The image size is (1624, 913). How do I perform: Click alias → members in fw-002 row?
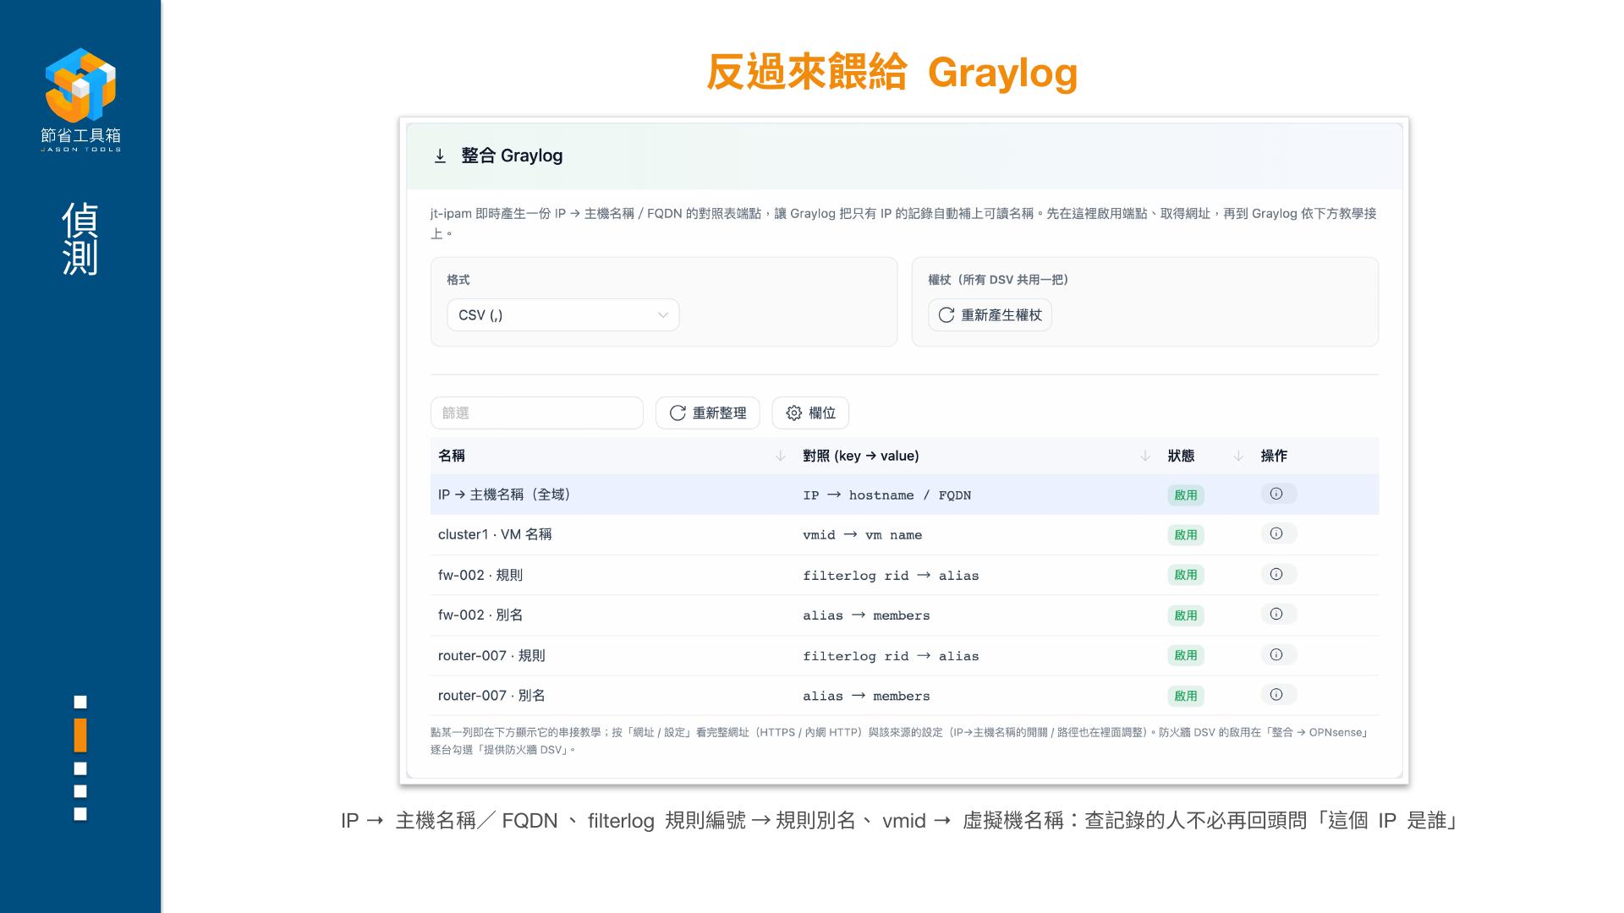point(866,615)
